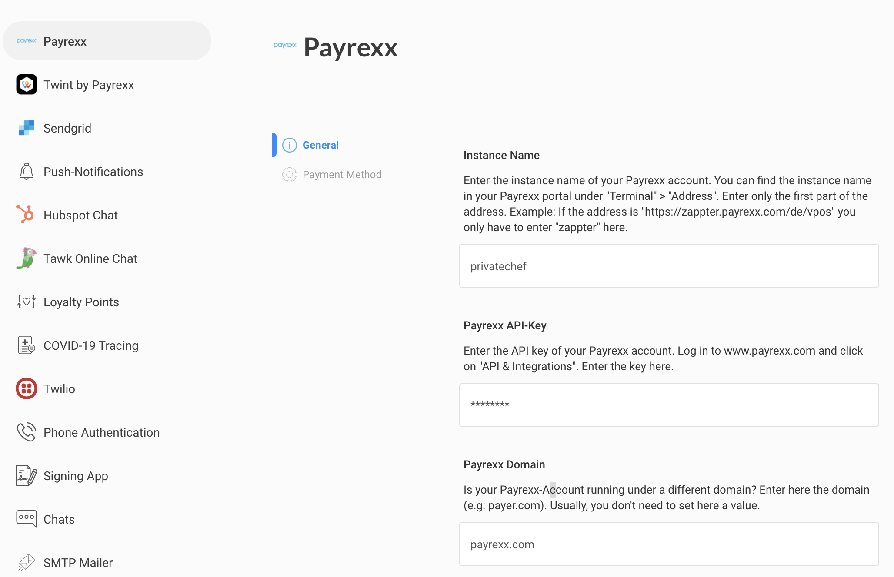Click the Tawk Online Chat parrot icon
This screenshot has width=894, height=577.
27,258
